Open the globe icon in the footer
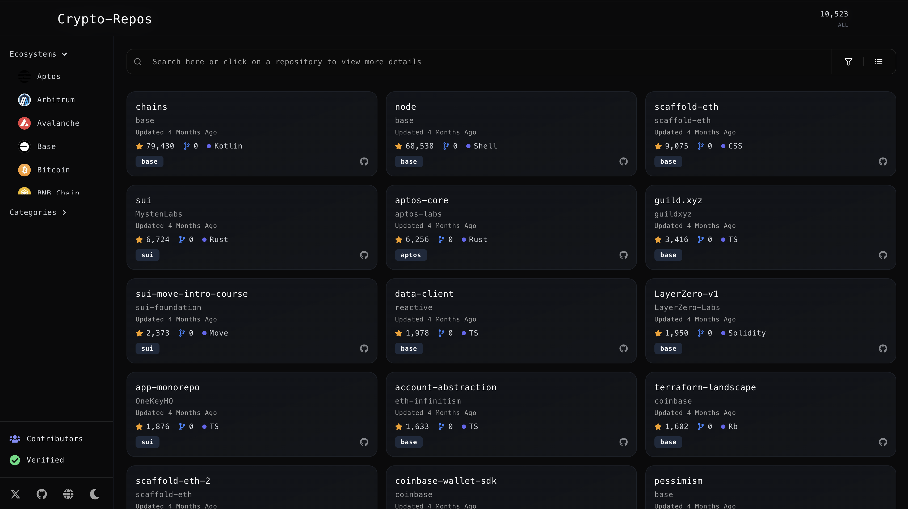The image size is (908, 509). [68, 494]
